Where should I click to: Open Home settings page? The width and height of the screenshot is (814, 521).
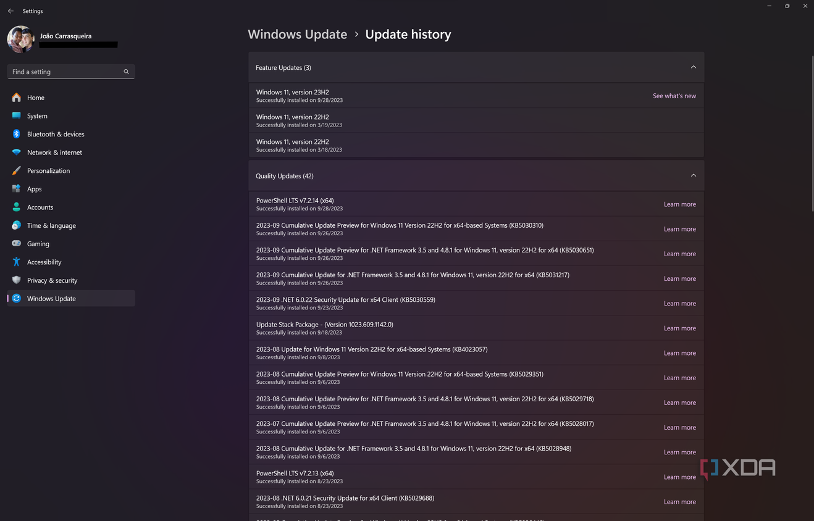(x=71, y=98)
